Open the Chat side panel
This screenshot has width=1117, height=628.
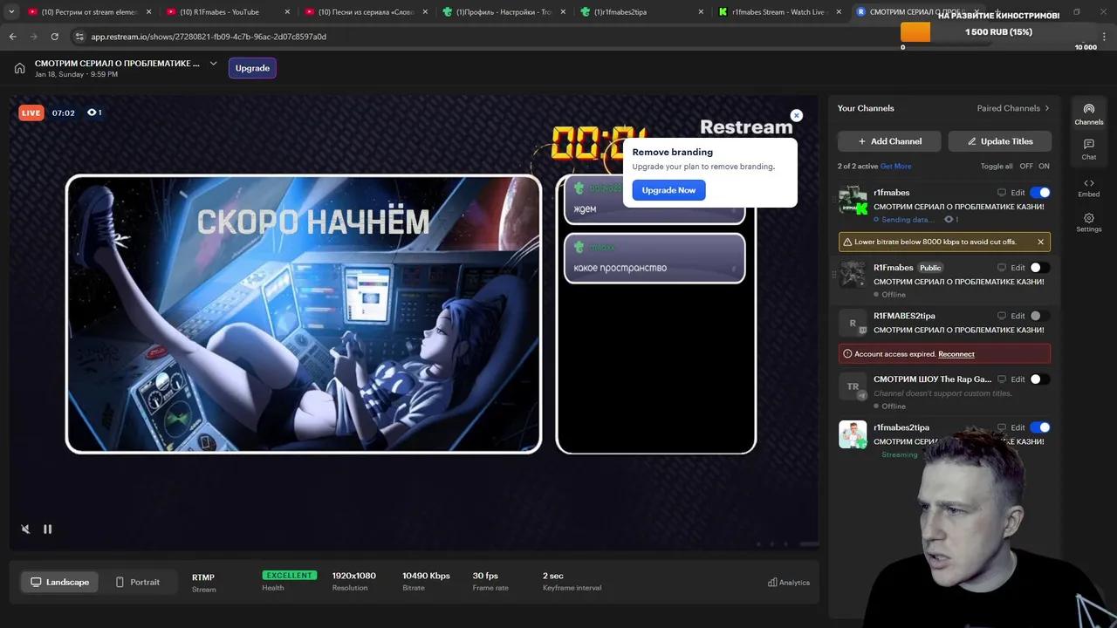tap(1088, 149)
